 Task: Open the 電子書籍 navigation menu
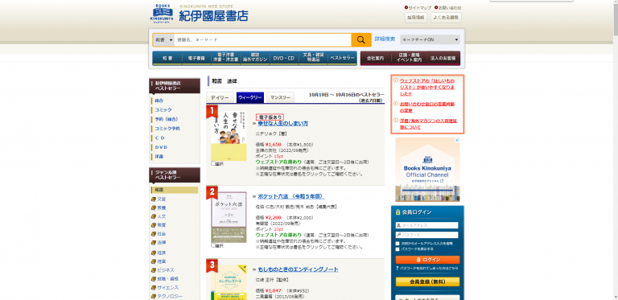(196, 58)
